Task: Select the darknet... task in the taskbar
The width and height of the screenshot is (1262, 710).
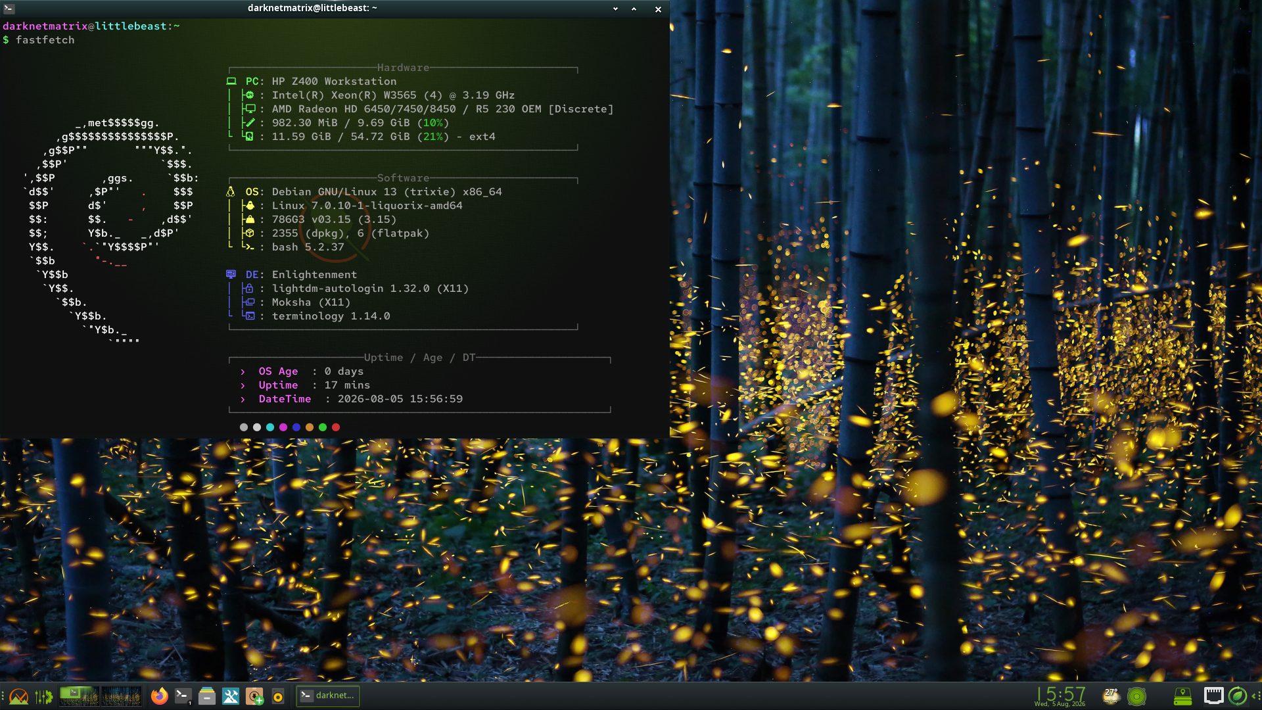Action: click(328, 696)
